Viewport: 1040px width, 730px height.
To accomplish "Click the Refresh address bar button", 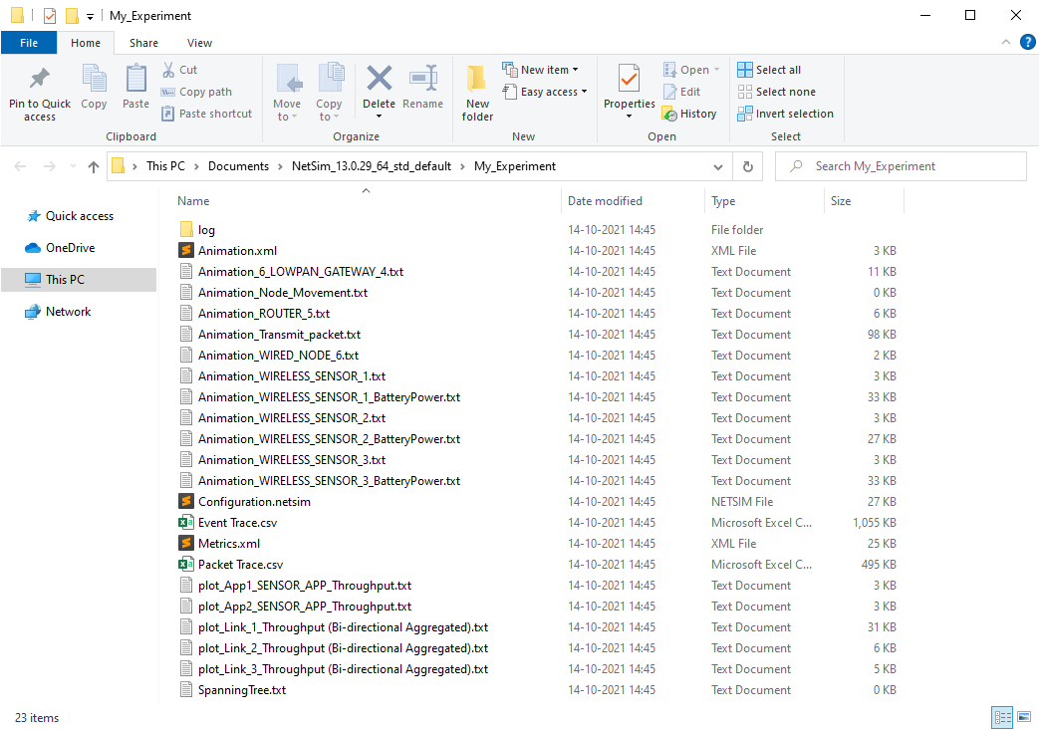I will 747,166.
